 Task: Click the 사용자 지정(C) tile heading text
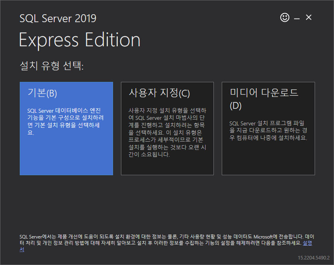(159, 93)
